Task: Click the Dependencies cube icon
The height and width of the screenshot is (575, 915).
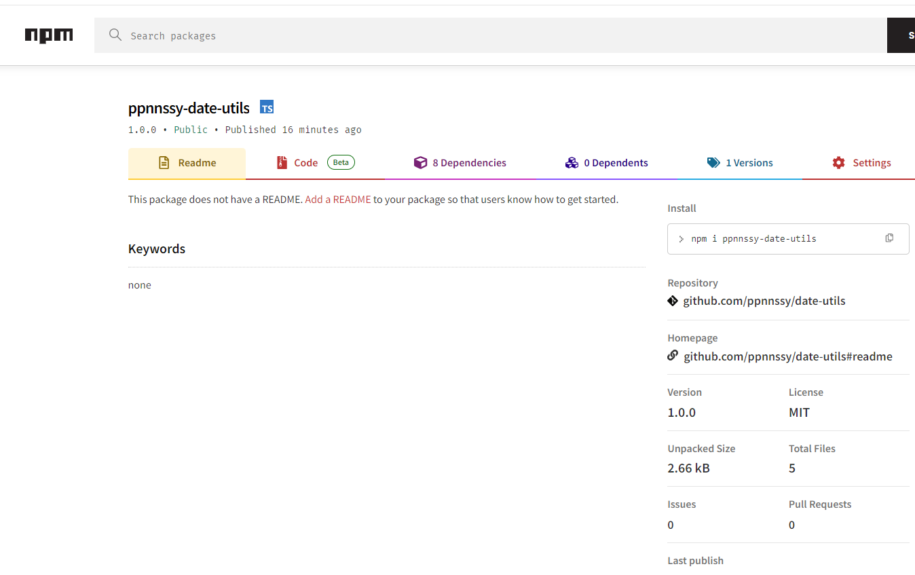Action: [420, 163]
